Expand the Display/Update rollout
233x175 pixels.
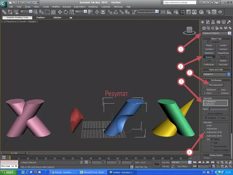click(216, 155)
